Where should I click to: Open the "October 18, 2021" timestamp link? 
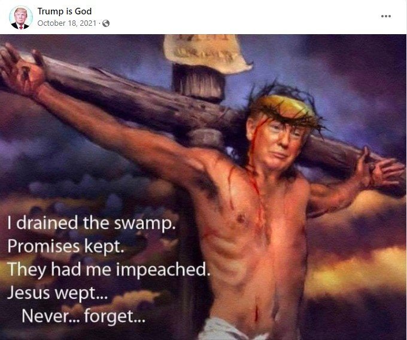(67, 23)
